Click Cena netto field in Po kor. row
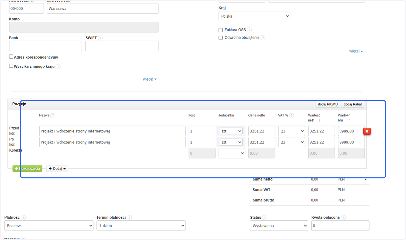The width and height of the screenshot is (406, 240). 262,142
